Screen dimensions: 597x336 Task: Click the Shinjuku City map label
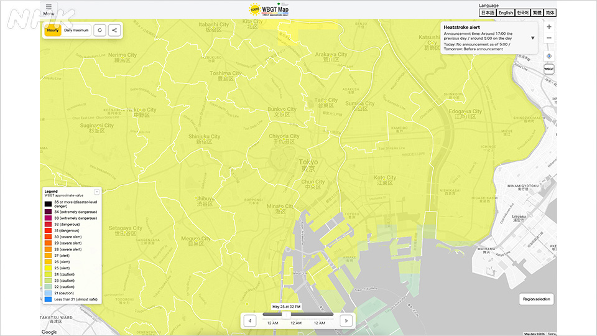click(204, 139)
